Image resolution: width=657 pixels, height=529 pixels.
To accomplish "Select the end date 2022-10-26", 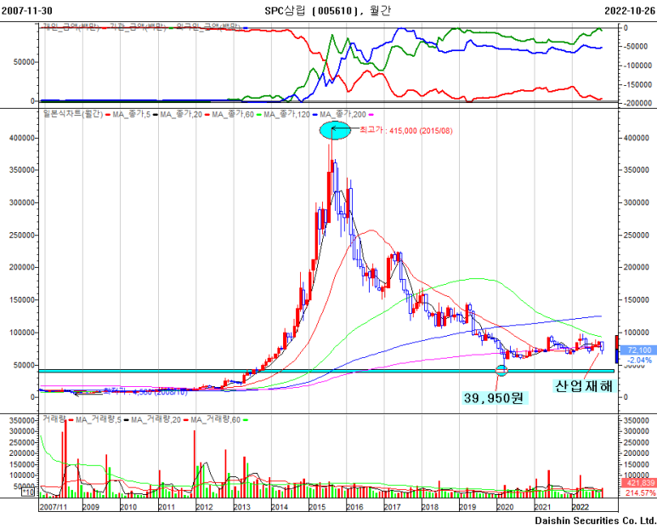I will (630, 11).
